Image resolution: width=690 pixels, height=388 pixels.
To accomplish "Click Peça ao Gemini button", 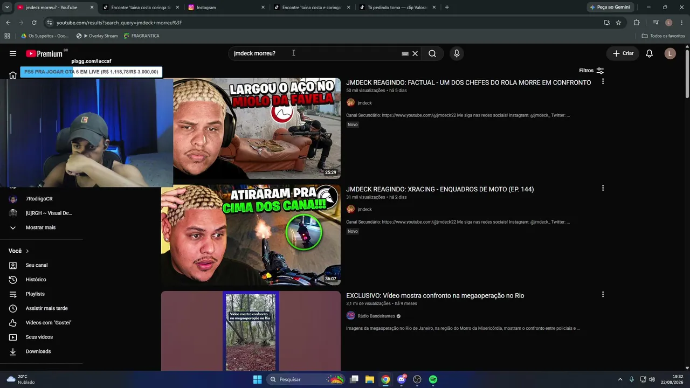I will [x=610, y=8].
